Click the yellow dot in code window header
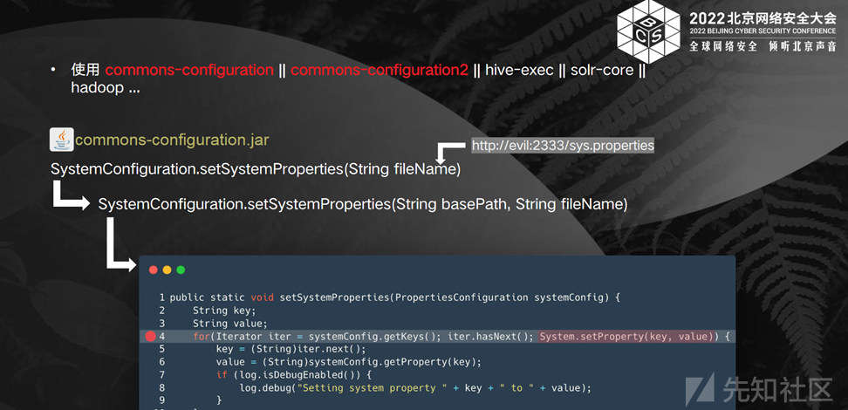 click(167, 270)
